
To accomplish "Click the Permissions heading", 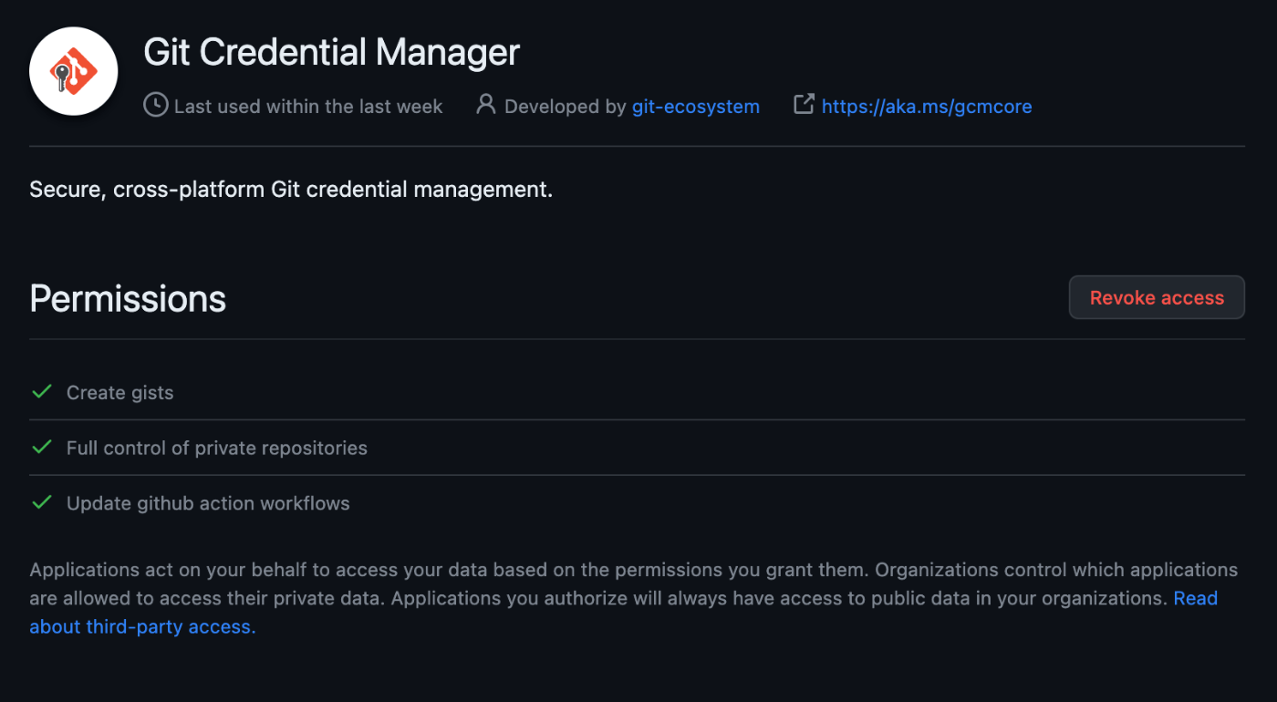I will (x=128, y=299).
